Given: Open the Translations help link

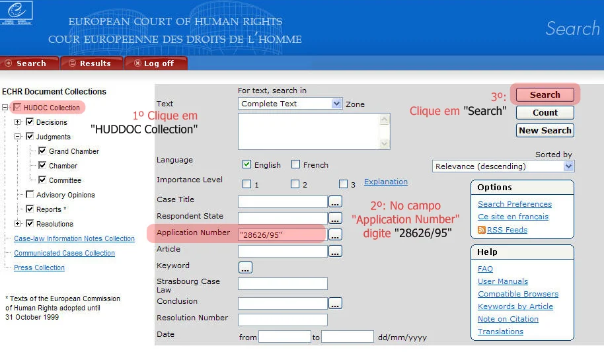Looking at the screenshot, I should point(500,332).
